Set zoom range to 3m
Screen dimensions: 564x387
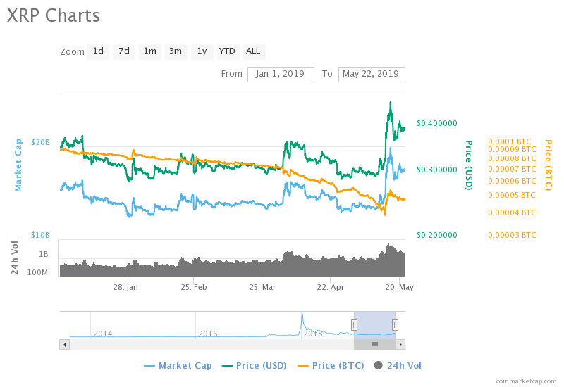point(176,51)
